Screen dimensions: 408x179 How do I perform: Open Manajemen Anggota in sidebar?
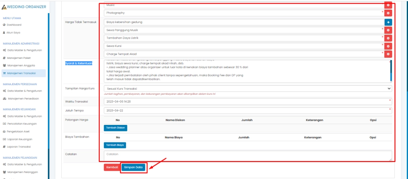21,66
